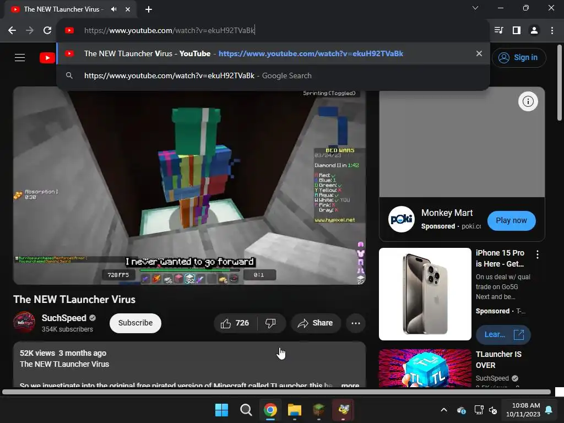Viewport: 564px width, 423px height.
Task: Open the notification bell icon
Action: click(549, 410)
